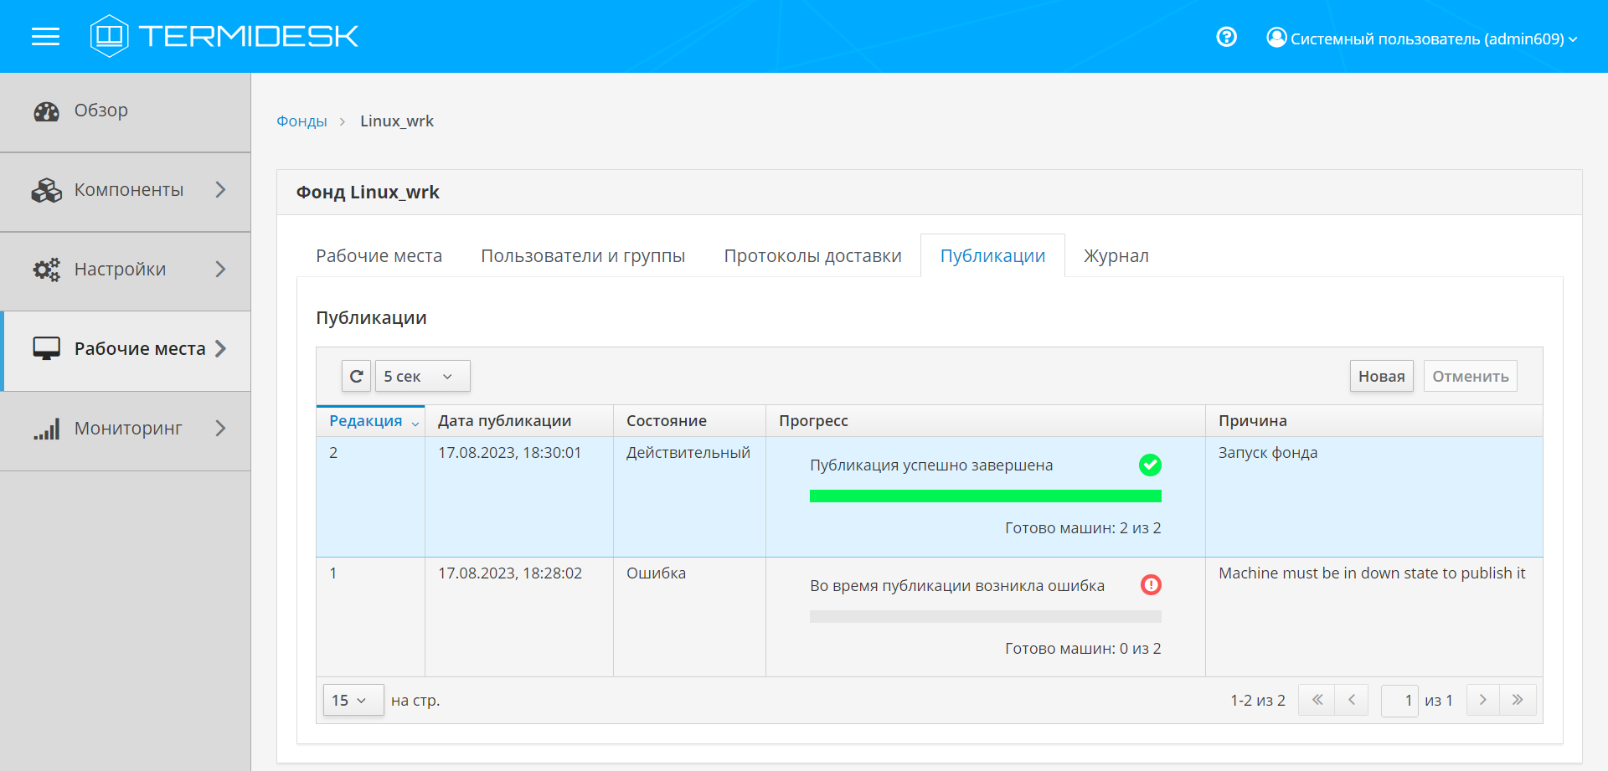The image size is (1608, 771).
Task: Click the green success checkmark icon
Action: (x=1150, y=465)
